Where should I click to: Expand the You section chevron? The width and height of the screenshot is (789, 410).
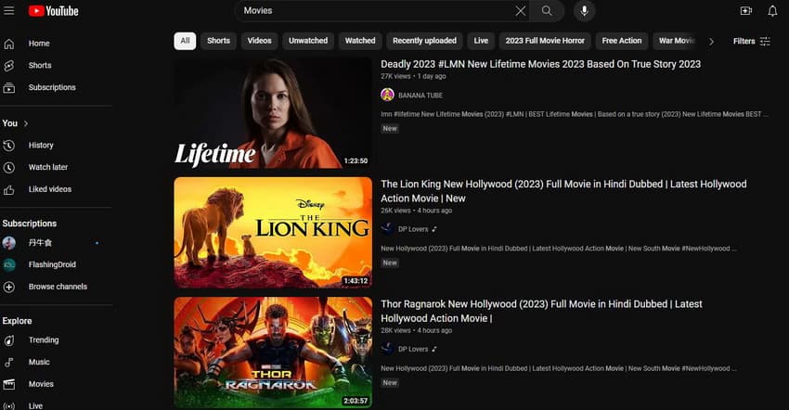26,123
